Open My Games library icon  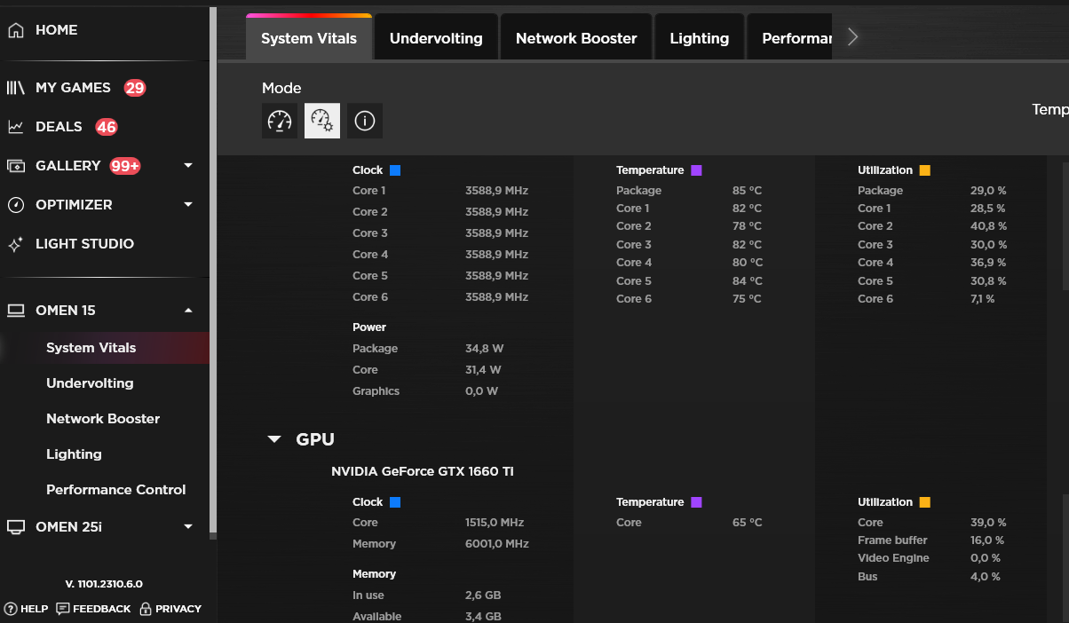(15, 88)
